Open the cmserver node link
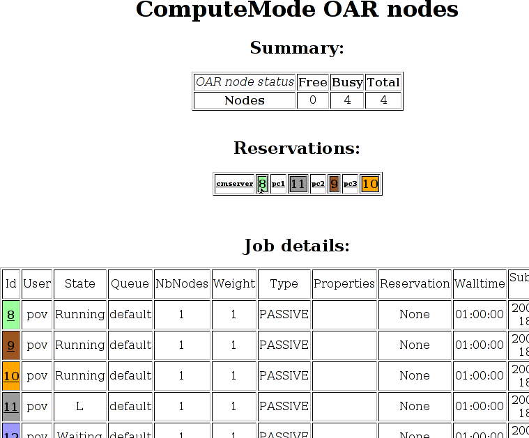This screenshot has width=529, height=438. click(234, 184)
